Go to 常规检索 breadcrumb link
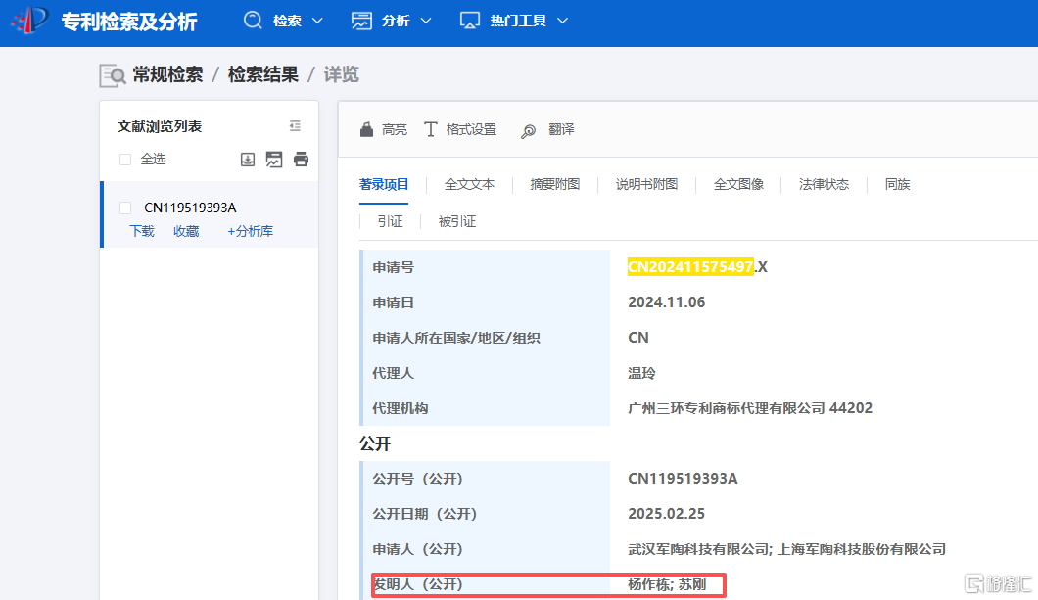Screen dimensions: 1038x600 pyautogui.click(x=167, y=74)
